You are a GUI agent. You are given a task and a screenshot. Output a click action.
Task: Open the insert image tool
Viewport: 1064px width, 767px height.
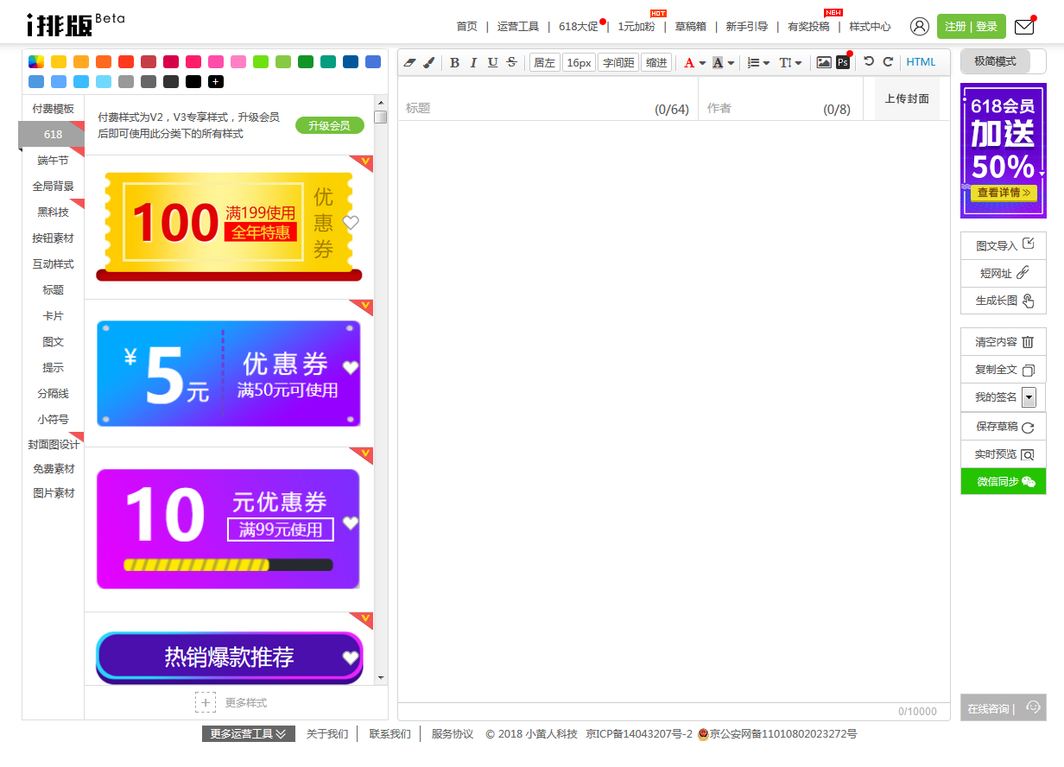coord(824,62)
